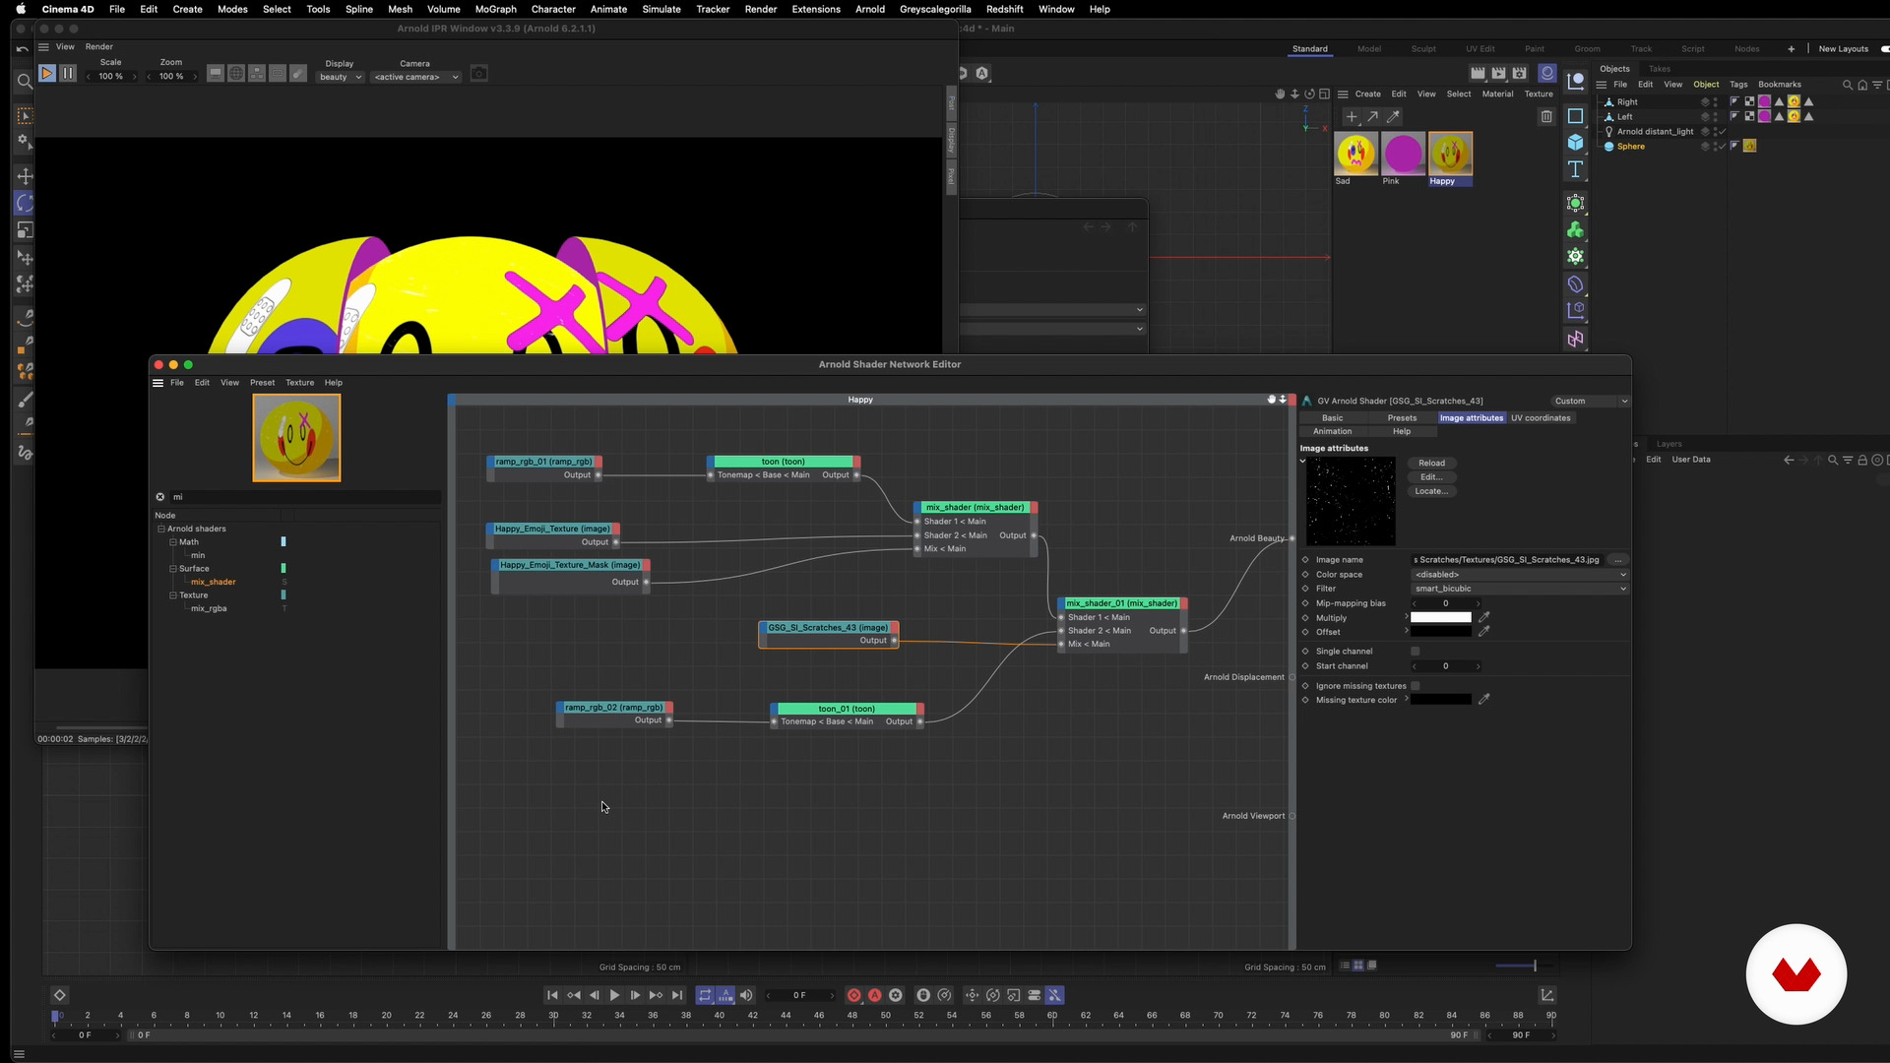Toggle visibility dots for Left object
Image resolution: width=1890 pixels, height=1063 pixels.
point(1715,117)
